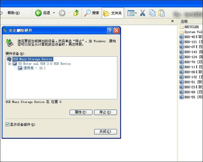Click the dialog help question mark button
Screen dimensions: 203x162
(x=110, y=31)
